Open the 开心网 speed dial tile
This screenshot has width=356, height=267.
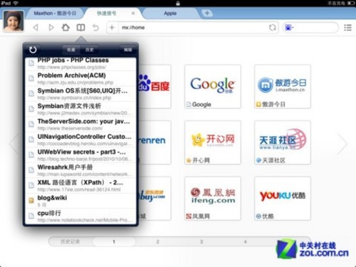pyautogui.click(x=213, y=142)
